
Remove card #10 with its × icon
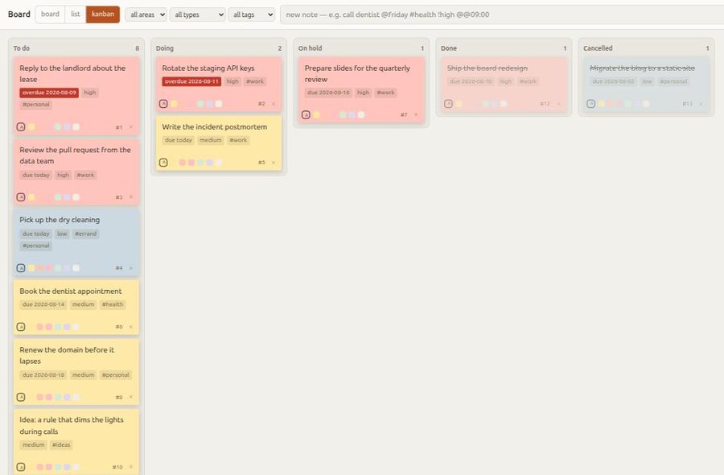pos(130,467)
